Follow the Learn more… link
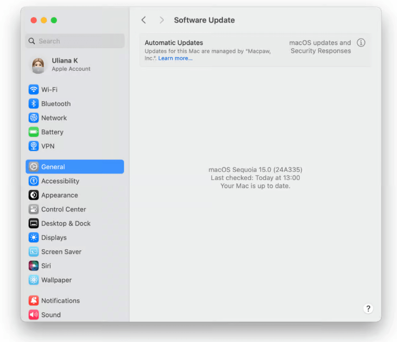The height and width of the screenshot is (342, 397). [x=175, y=58]
